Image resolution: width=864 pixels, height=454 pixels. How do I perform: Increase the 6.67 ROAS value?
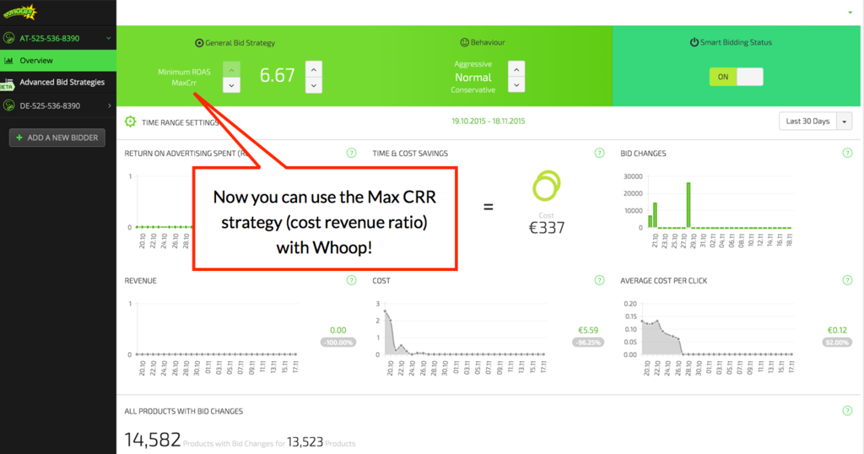(314, 69)
